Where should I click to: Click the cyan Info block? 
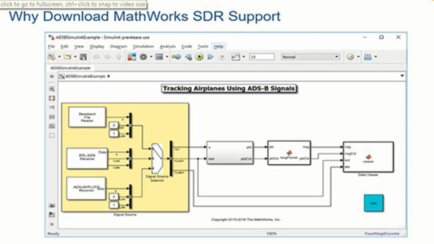pyautogui.click(x=374, y=203)
